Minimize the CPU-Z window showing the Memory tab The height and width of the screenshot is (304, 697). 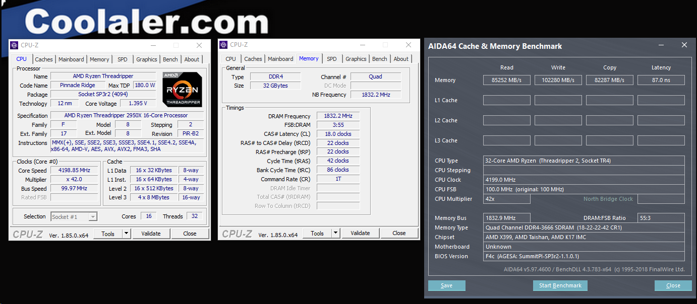[362, 45]
